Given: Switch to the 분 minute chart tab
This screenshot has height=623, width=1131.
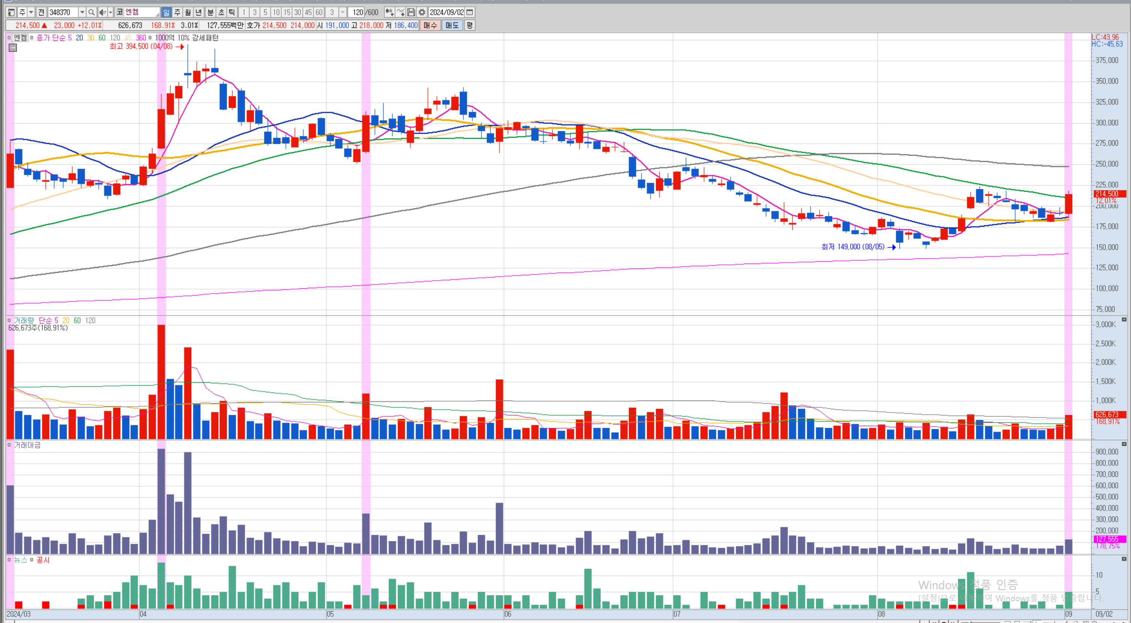Looking at the screenshot, I should click(210, 12).
